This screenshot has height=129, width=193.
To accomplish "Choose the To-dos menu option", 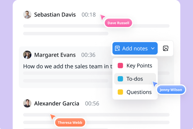I will point(135,79).
